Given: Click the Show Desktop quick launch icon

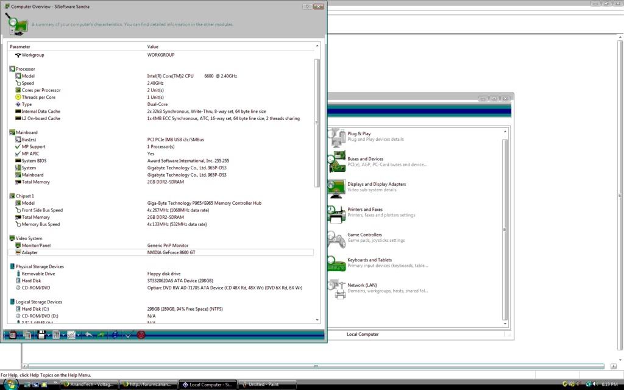Looking at the screenshot, I should pyautogui.click(x=27, y=385).
